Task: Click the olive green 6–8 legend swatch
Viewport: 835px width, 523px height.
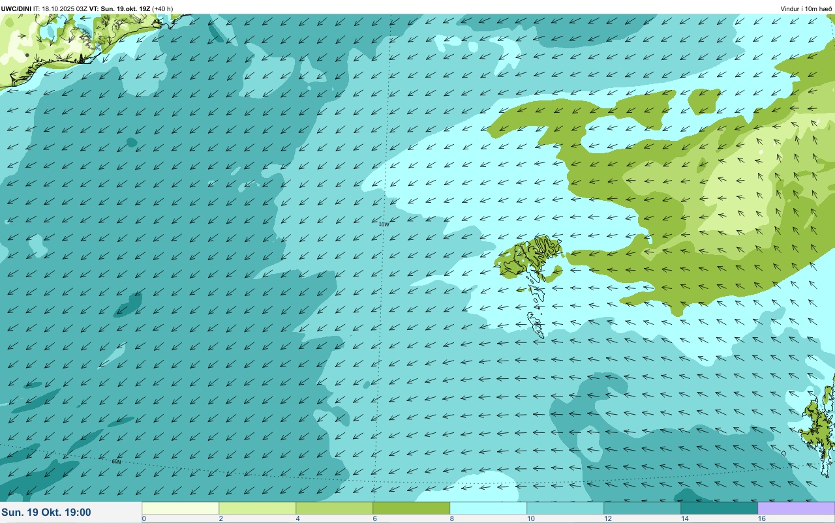Action: 412,508
